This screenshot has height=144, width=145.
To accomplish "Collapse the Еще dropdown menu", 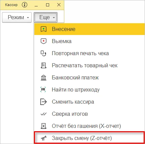I will pos(46,17).
